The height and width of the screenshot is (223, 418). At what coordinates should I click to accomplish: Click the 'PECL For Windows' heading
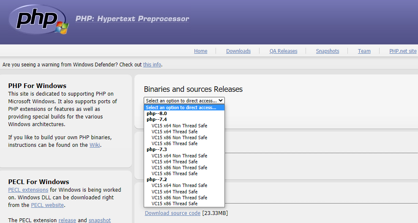pyautogui.click(x=38, y=182)
